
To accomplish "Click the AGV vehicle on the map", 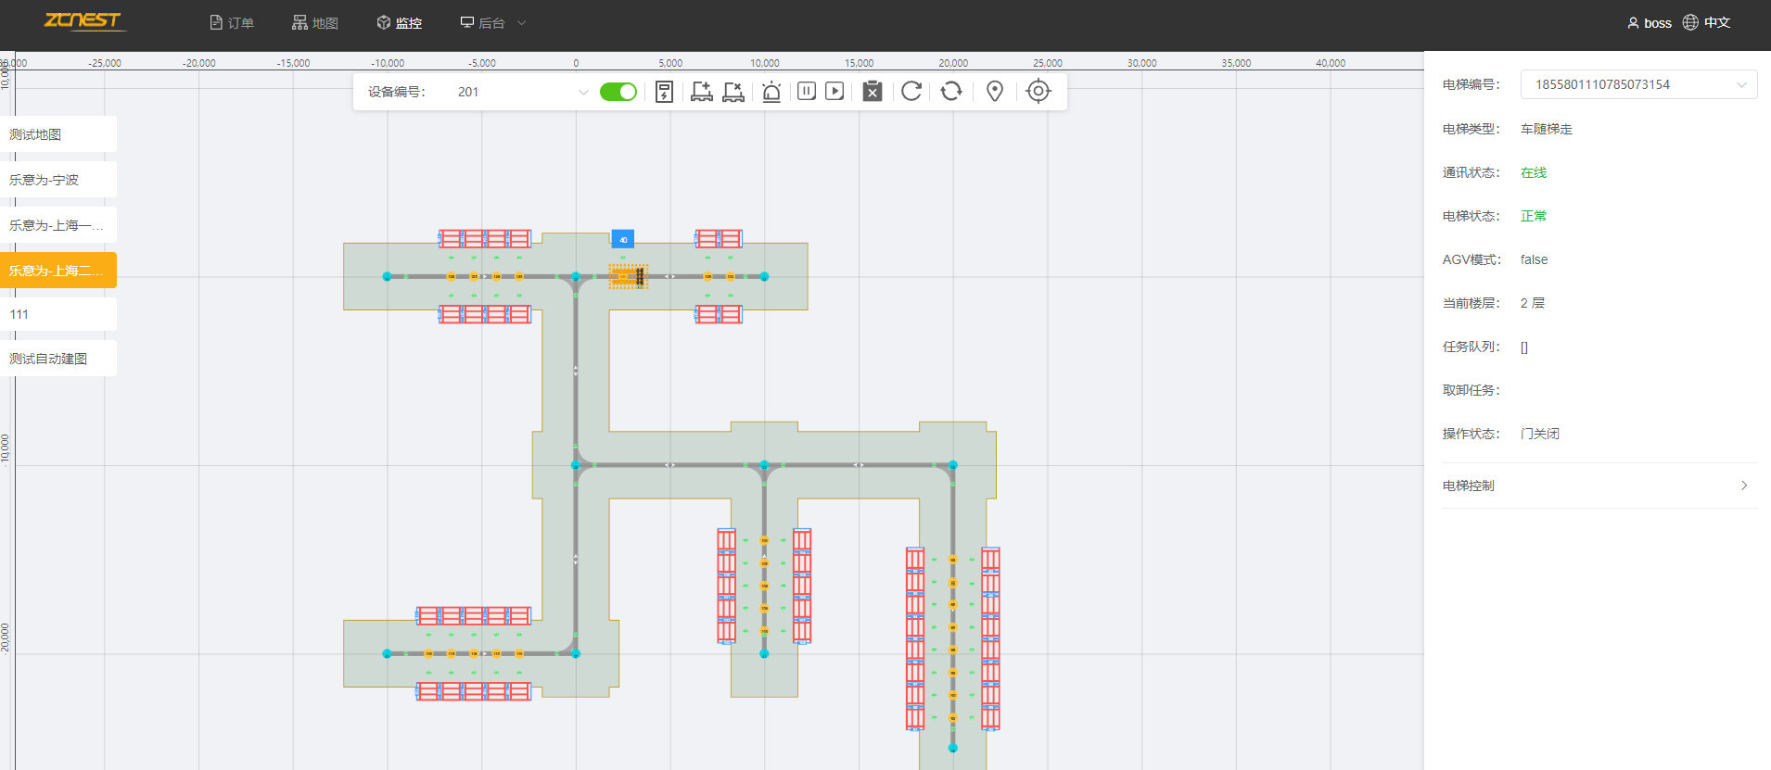I will pos(628,276).
